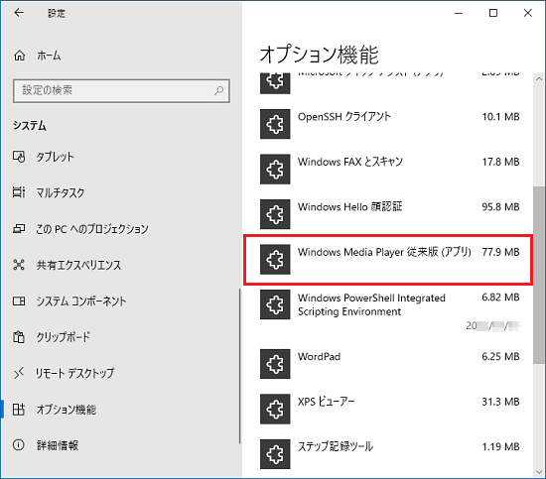Click the OpenSSH クライアント puzzle icon
Image resolution: width=546 pixels, height=479 pixels.
point(275,124)
